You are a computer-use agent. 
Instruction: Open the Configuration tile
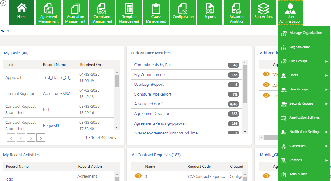point(183,13)
